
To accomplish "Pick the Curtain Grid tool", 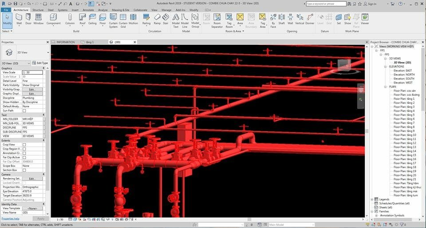I will click(123, 19).
